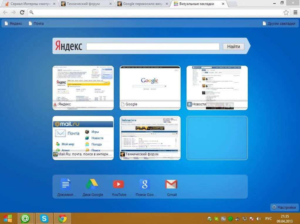Image resolution: width=300 pixels, height=224 pixels.
Task: Click the VK favicon on the Новости tile
Action: (189, 104)
